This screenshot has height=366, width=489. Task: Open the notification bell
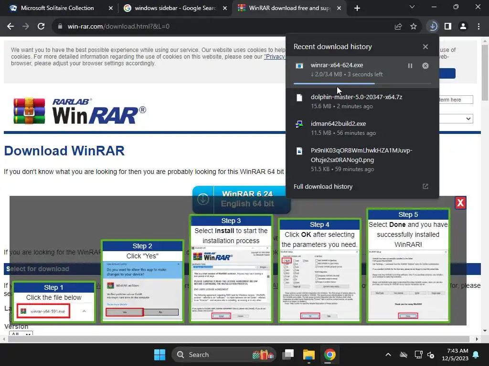click(x=476, y=355)
